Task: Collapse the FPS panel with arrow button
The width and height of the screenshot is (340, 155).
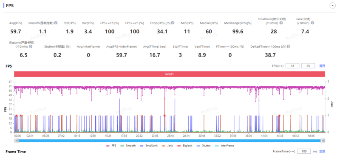Action: tap(332, 6)
